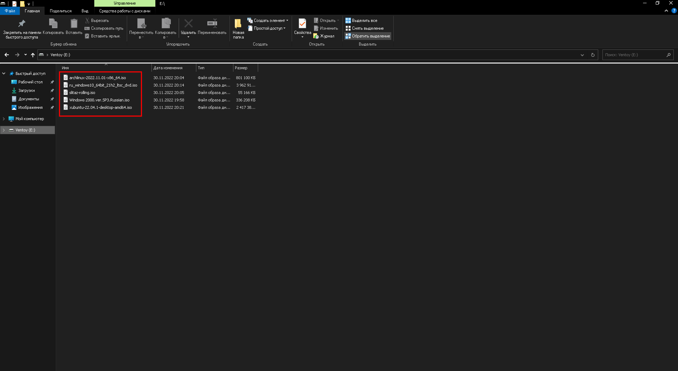Open Properties via checkmark icon
Screen dimensions: 678x371
coord(302,24)
